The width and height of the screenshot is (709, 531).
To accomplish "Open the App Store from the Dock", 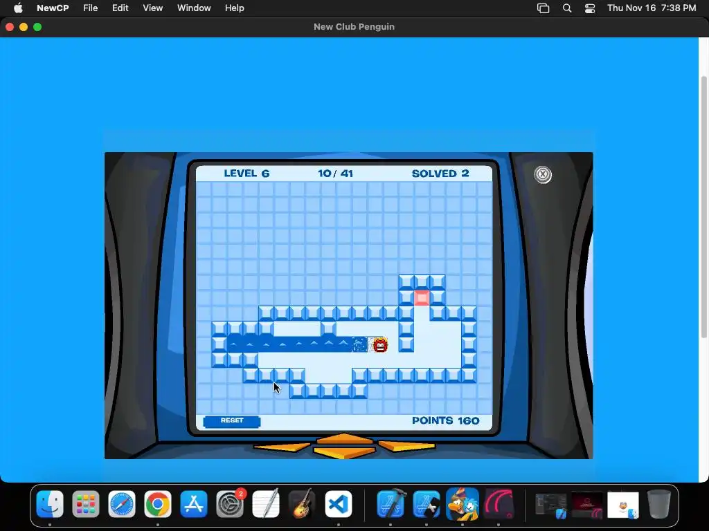I will 194,504.
